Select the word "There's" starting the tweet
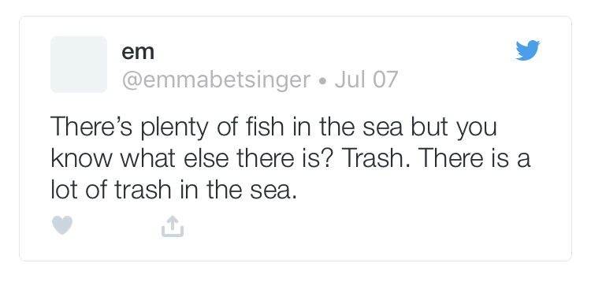Image resolution: width=591 pixels, height=289 pixels. coord(91,127)
